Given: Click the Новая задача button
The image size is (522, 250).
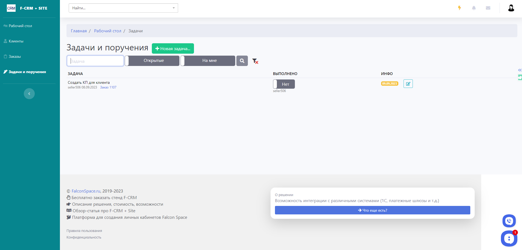Looking at the screenshot, I should coord(173,48).
